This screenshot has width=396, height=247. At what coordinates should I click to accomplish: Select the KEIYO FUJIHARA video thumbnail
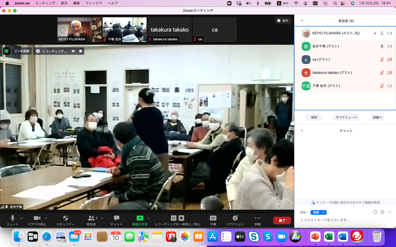pyautogui.click(x=80, y=30)
